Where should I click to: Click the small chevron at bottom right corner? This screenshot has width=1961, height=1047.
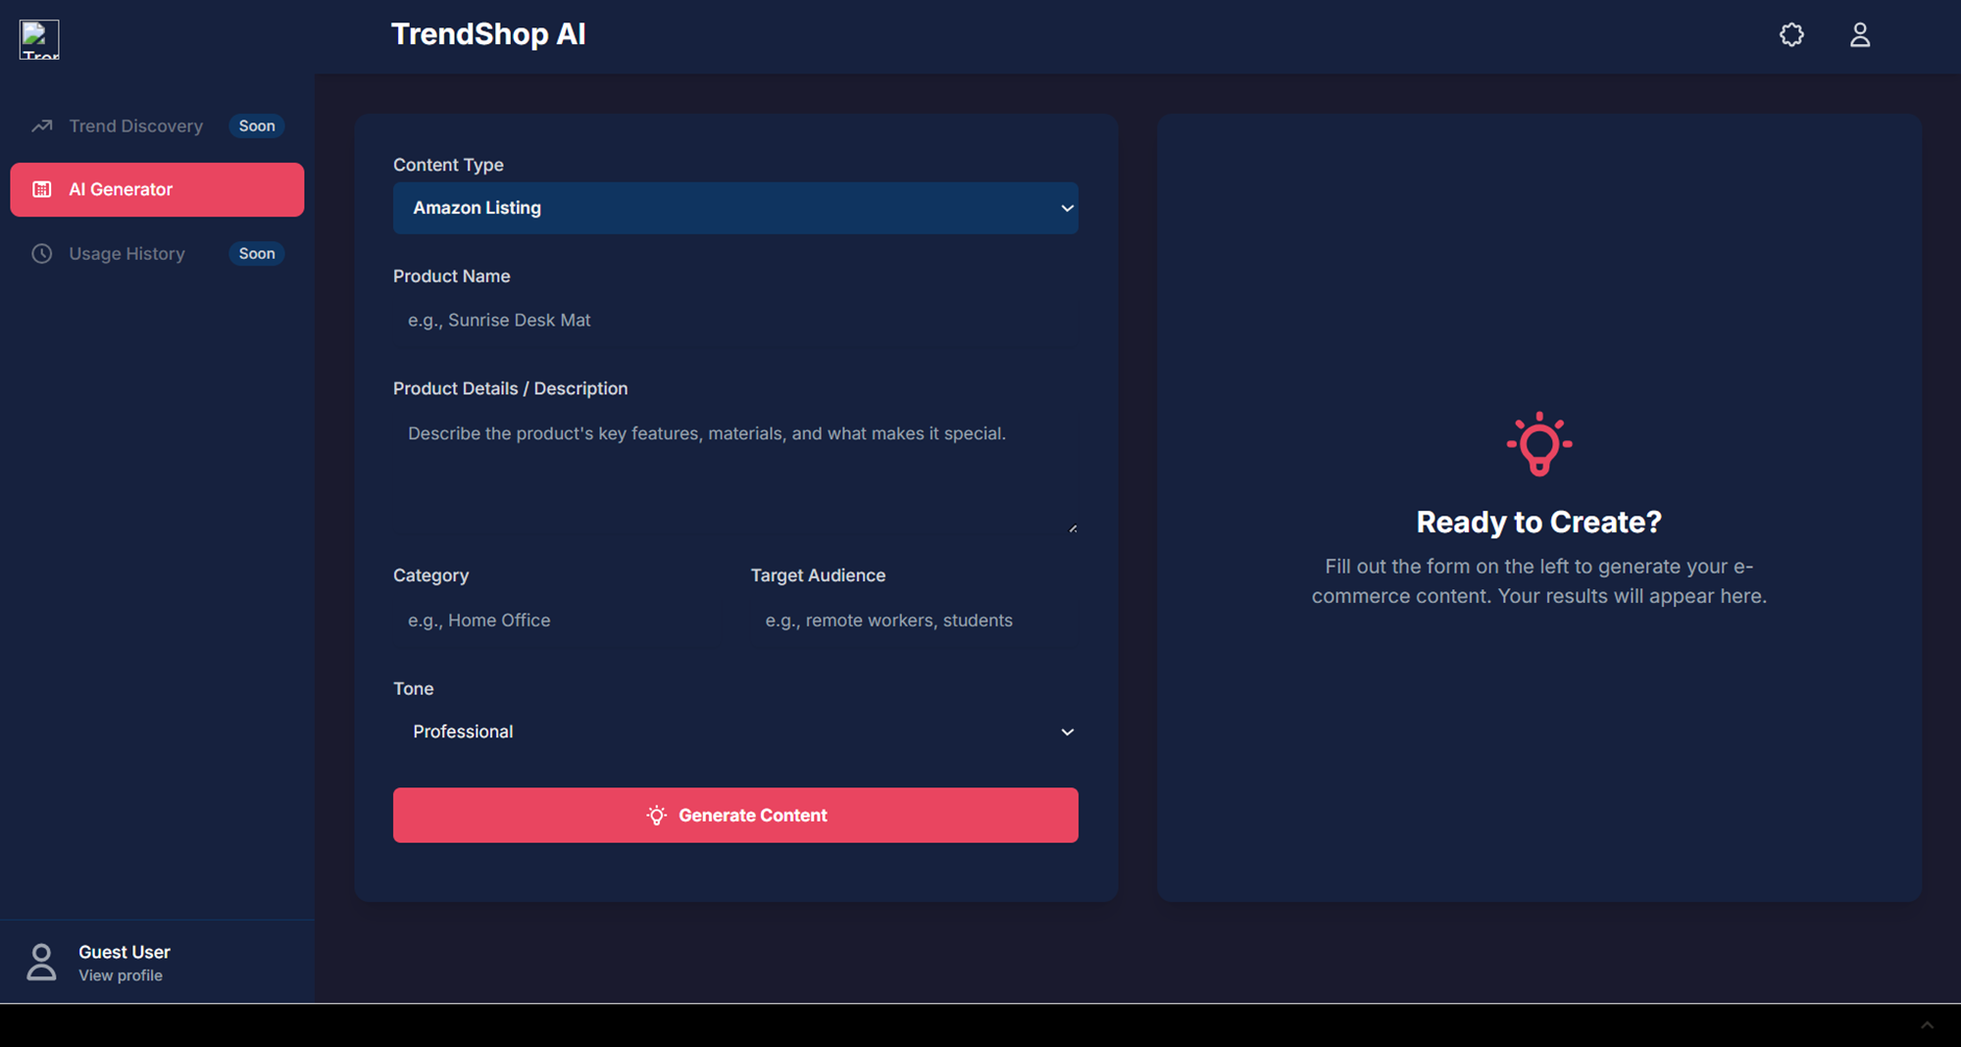click(1927, 1025)
